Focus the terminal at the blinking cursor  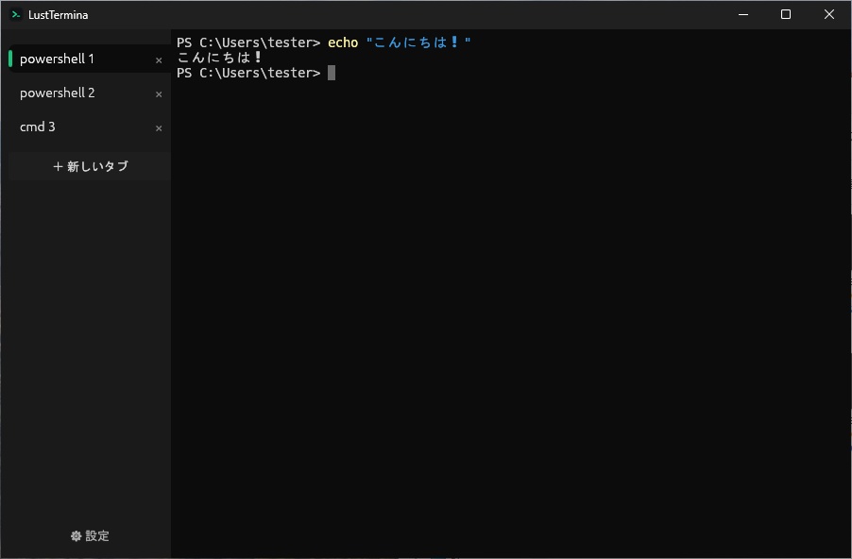point(332,73)
